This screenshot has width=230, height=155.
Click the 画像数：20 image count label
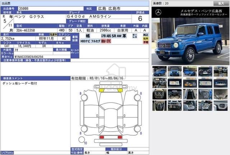(161, 3)
